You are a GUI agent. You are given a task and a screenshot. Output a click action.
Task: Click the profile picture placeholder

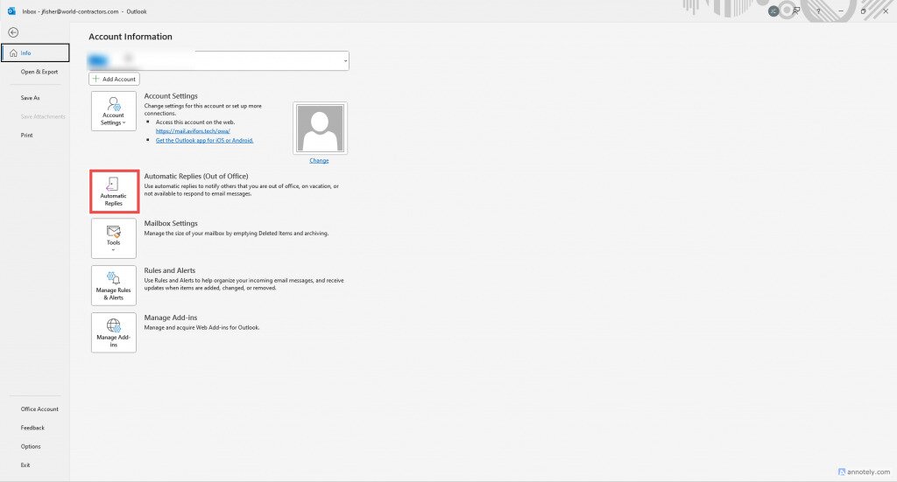320,129
